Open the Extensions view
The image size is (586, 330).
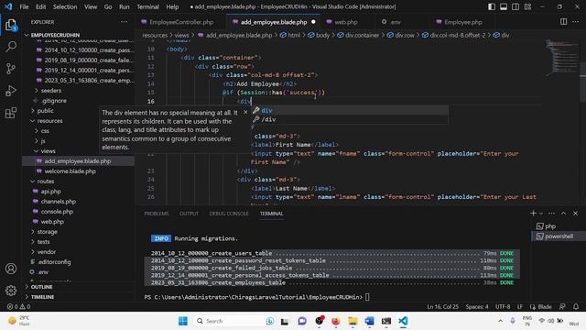click(x=11, y=113)
